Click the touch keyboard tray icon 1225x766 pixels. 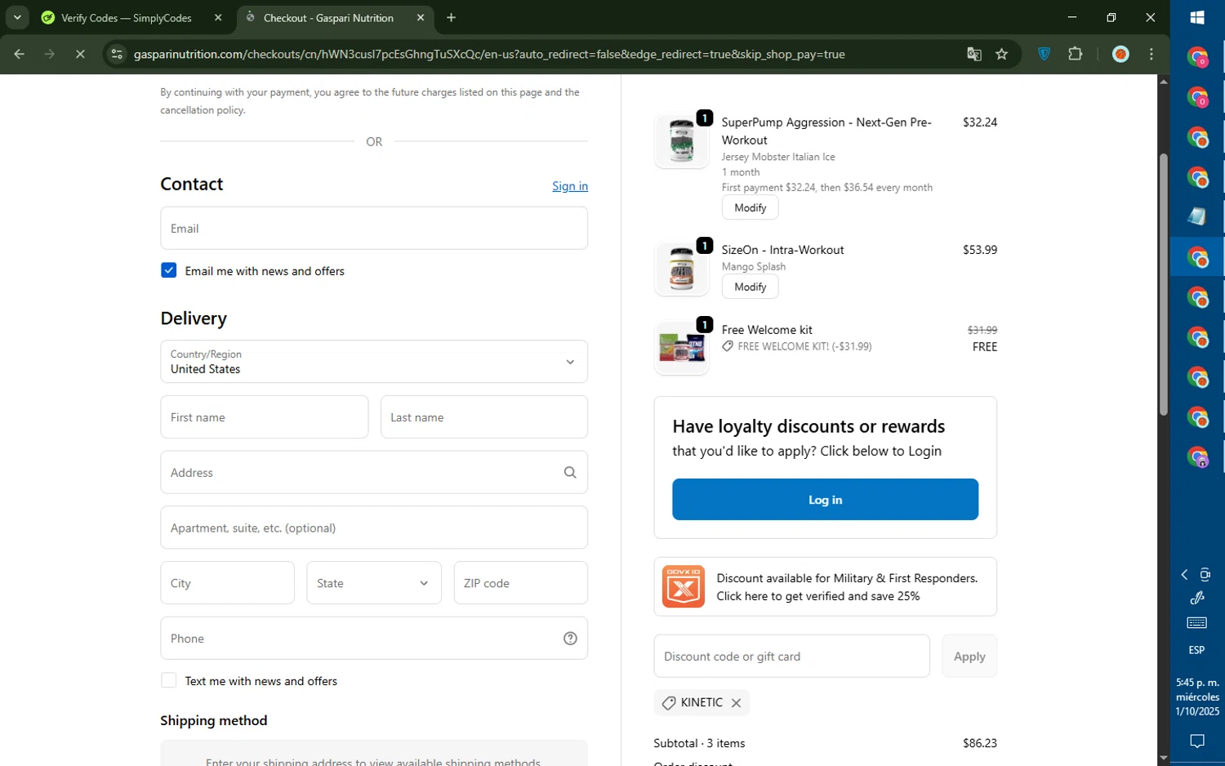point(1197,623)
